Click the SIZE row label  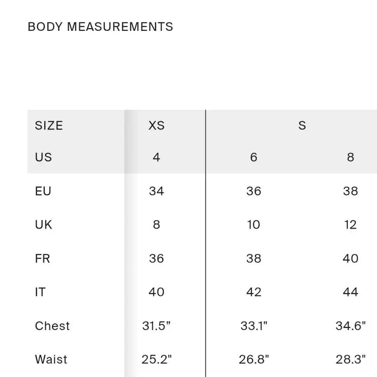(x=49, y=125)
